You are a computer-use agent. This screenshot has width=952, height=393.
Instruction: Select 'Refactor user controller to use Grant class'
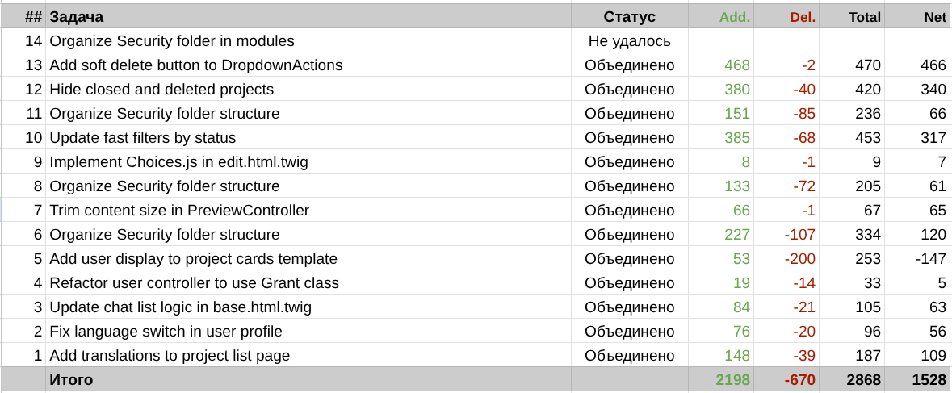tap(194, 283)
